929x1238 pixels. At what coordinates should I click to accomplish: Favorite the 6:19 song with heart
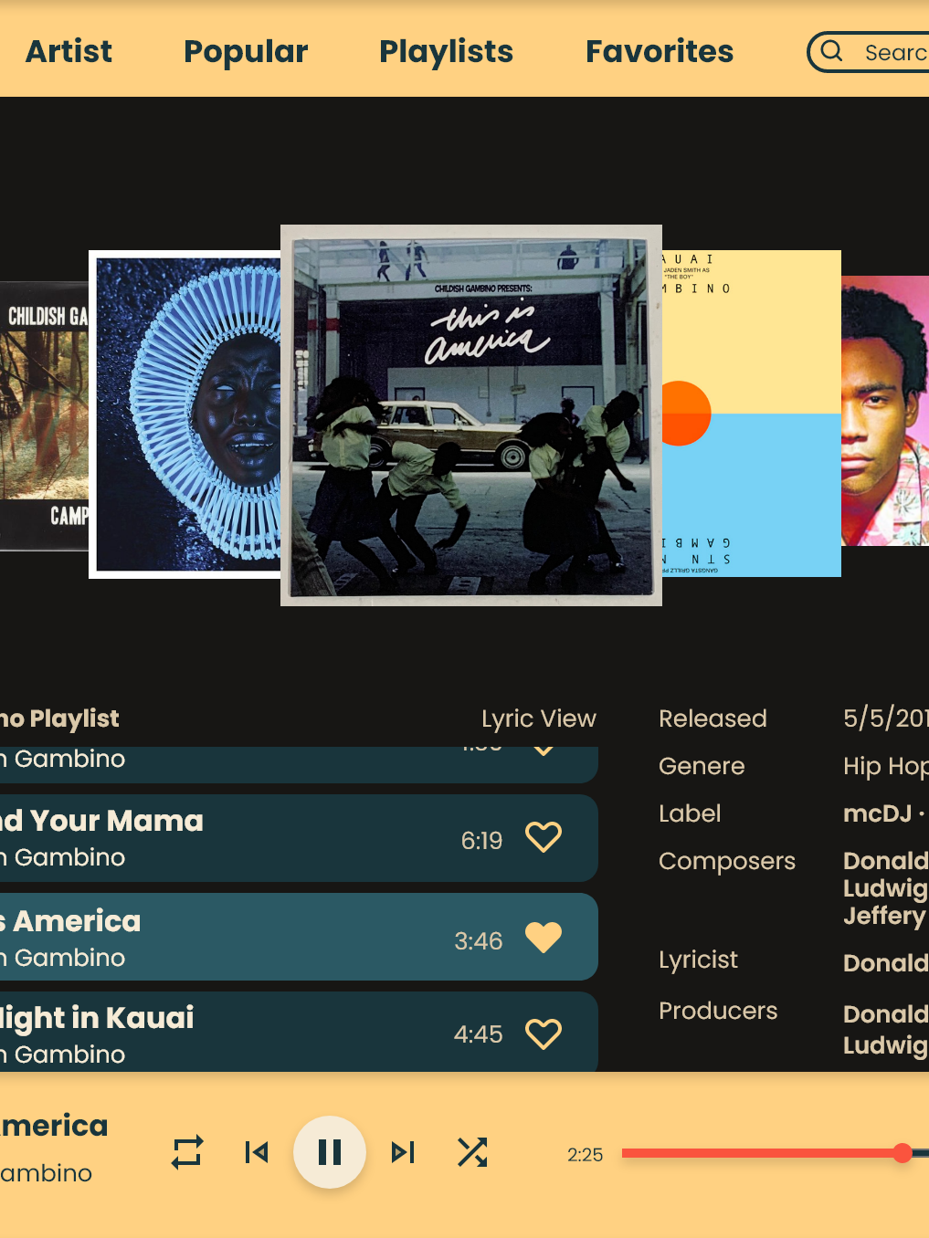click(x=544, y=837)
